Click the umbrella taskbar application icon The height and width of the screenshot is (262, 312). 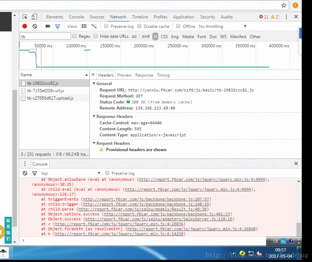[x=4, y=253]
